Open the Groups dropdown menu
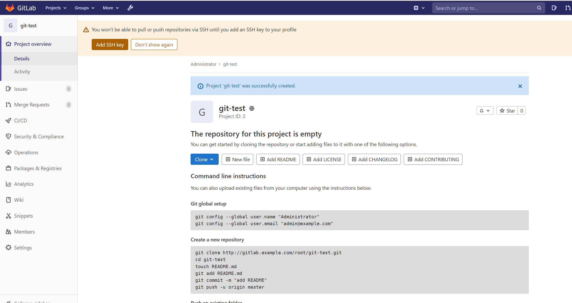The image size is (572, 303). (x=84, y=8)
